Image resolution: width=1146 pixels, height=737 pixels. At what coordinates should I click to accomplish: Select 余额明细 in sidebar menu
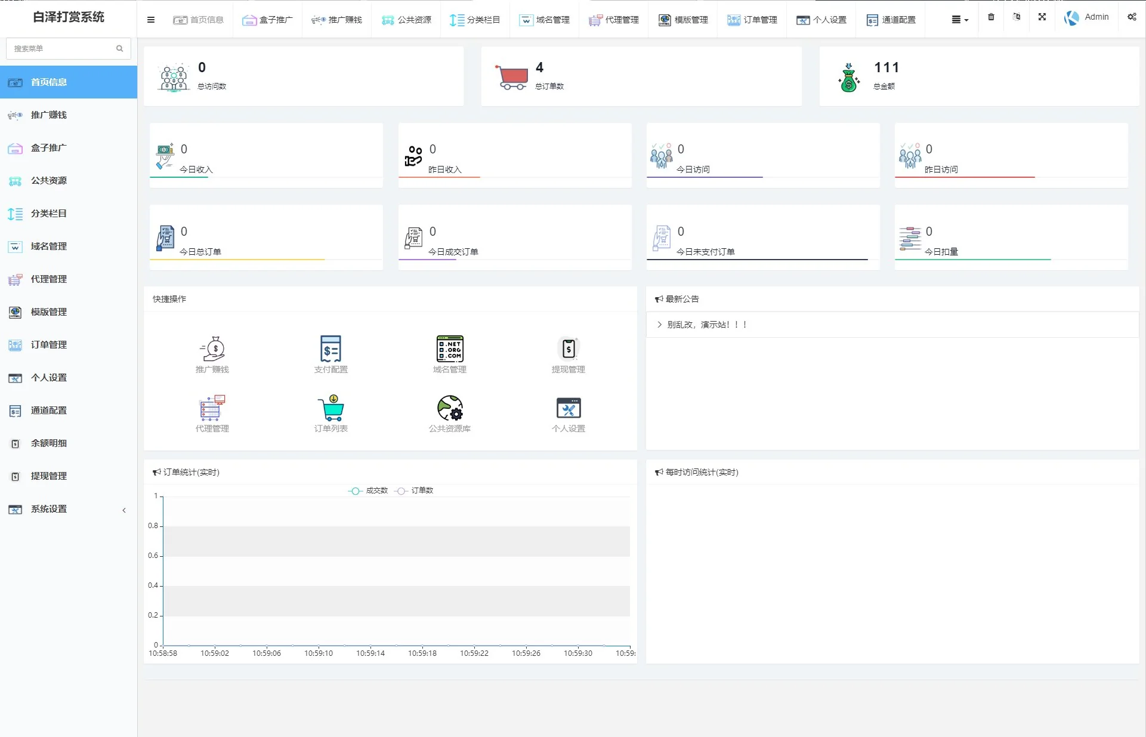49,443
